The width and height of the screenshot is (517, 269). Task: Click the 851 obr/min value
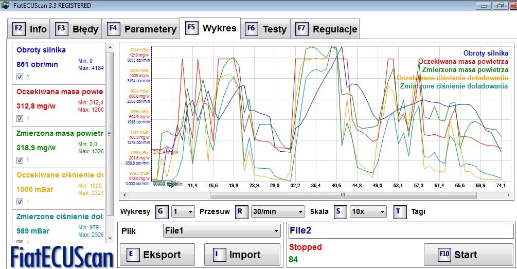click(37, 65)
